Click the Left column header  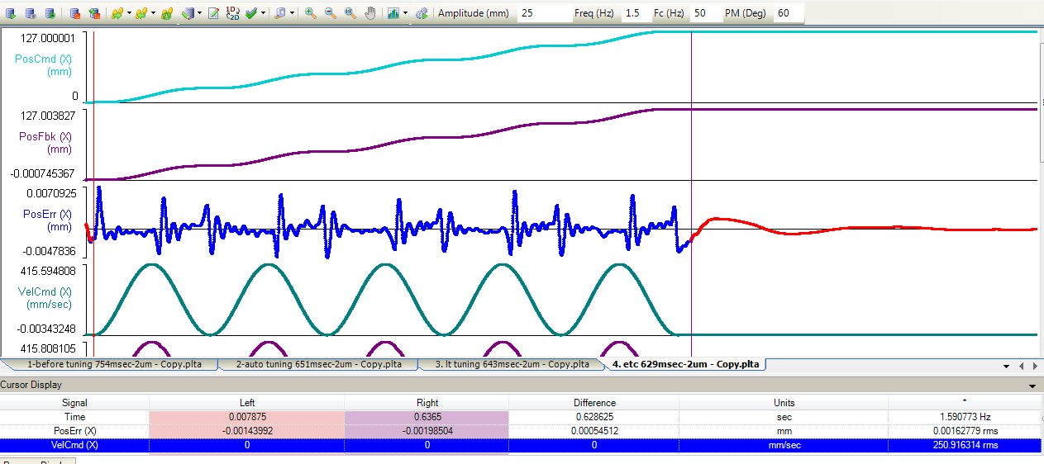tap(246, 403)
